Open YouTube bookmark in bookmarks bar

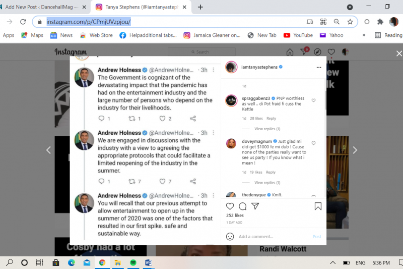pos(298,35)
